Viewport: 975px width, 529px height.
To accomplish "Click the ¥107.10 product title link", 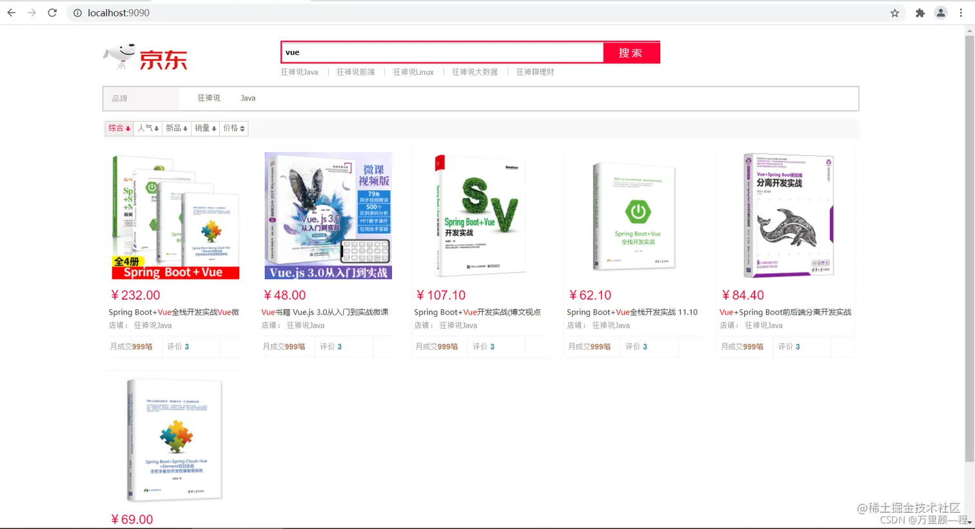I will click(477, 312).
